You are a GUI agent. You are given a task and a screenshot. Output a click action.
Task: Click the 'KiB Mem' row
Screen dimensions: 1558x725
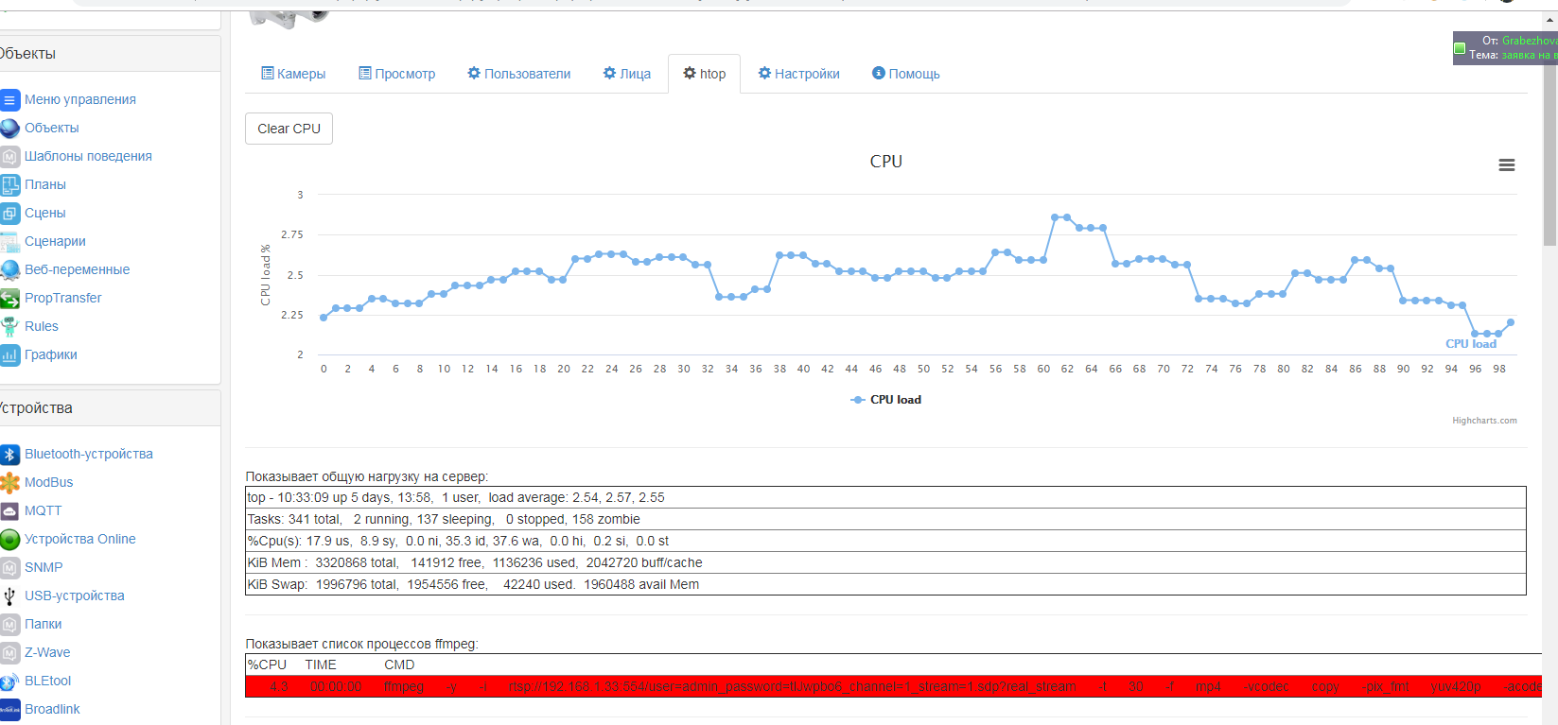[885, 562]
